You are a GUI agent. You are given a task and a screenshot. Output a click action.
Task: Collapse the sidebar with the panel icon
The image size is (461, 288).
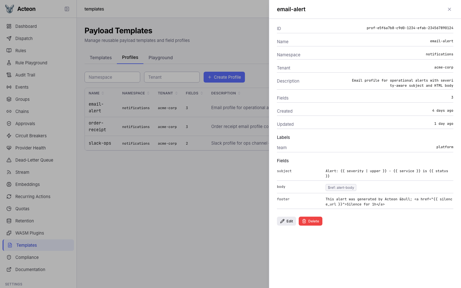tap(67, 9)
